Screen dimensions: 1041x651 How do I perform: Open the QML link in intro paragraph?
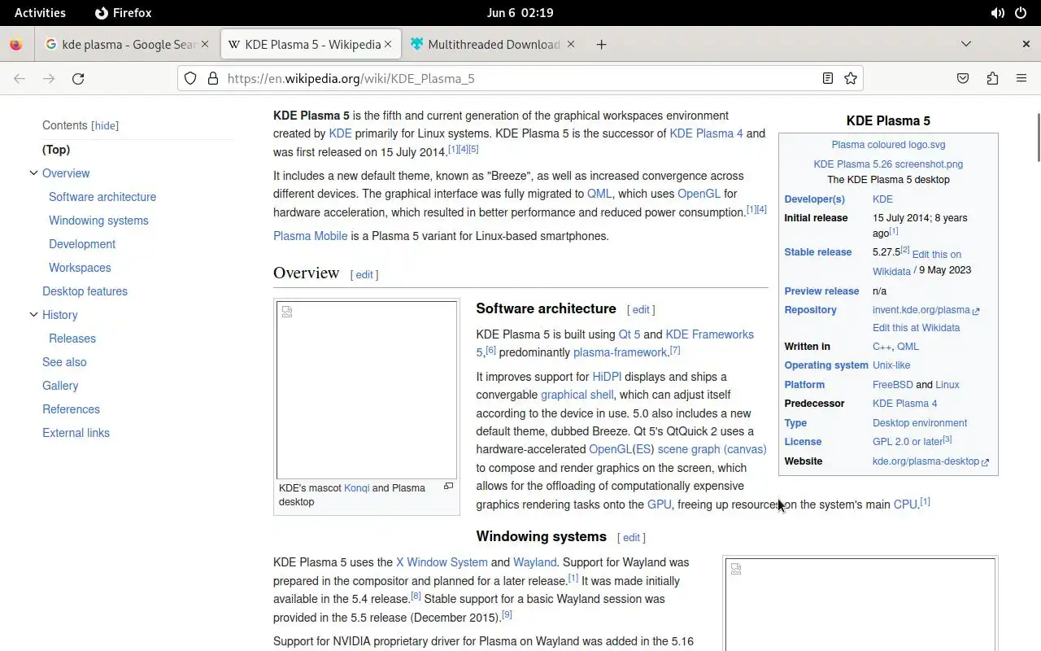[x=599, y=194]
